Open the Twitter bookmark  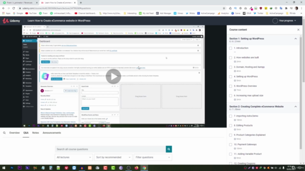(x=258, y=13)
